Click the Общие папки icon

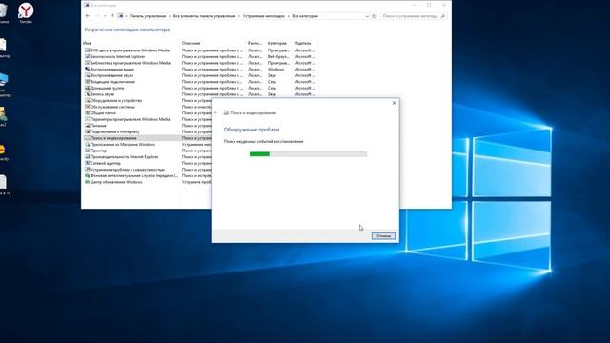point(87,112)
